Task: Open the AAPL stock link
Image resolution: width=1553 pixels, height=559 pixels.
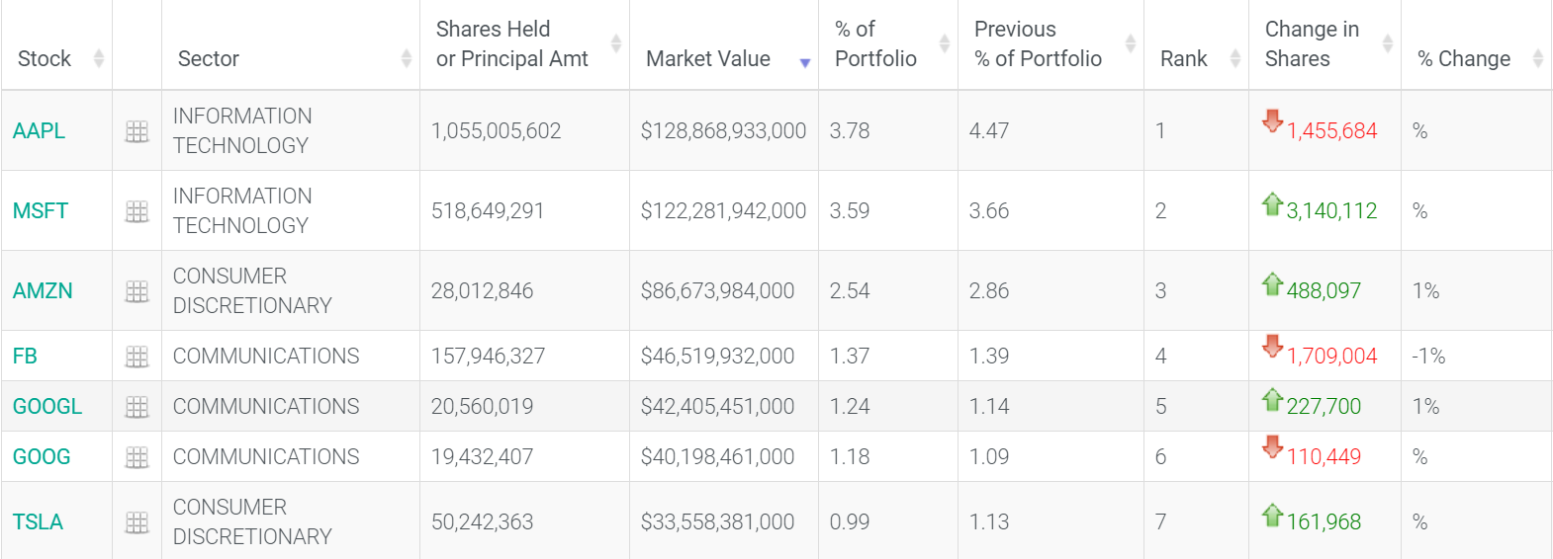Action: click(39, 131)
